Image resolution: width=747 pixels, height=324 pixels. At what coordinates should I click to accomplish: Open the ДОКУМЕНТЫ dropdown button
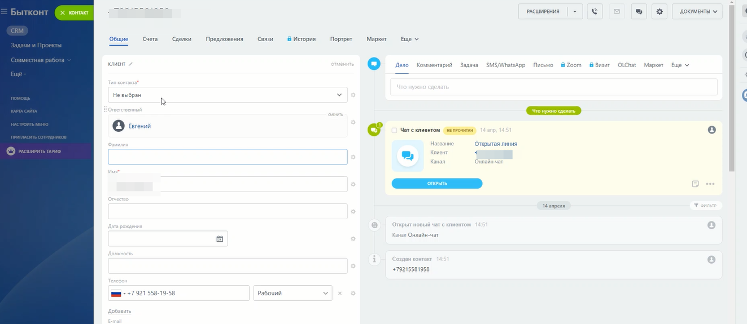(x=697, y=11)
